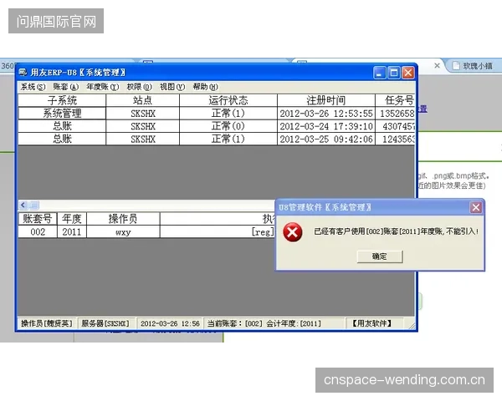The height and width of the screenshot is (401, 502).
Task: Click status bar 服务器[SKSHX] entry
Action: coord(105,323)
